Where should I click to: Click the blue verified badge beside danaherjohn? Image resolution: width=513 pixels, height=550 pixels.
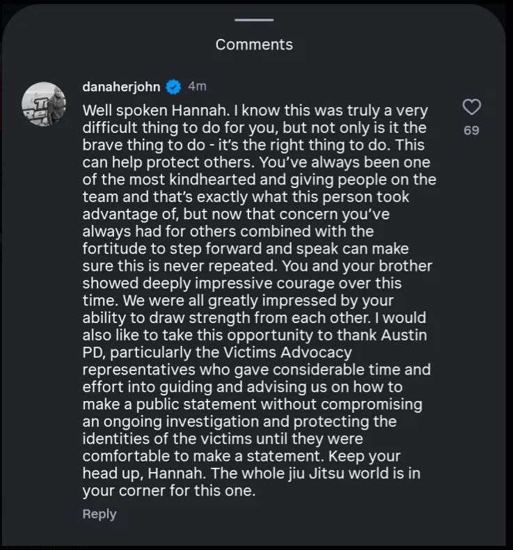(174, 86)
